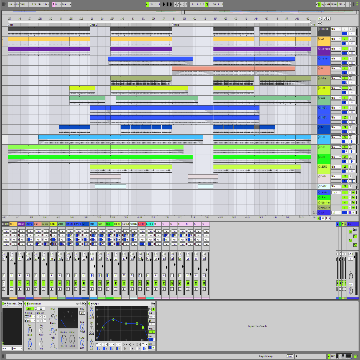Open the EQ Eight Mode dropdown
Image resolution: width=360 pixels, height=360 pixels.
pos(152,317)
